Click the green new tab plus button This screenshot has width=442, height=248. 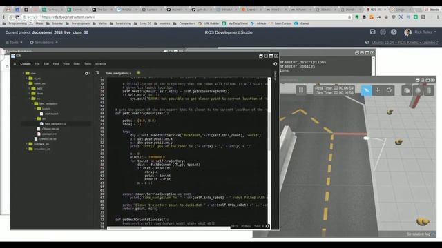[x=138, y=73]
